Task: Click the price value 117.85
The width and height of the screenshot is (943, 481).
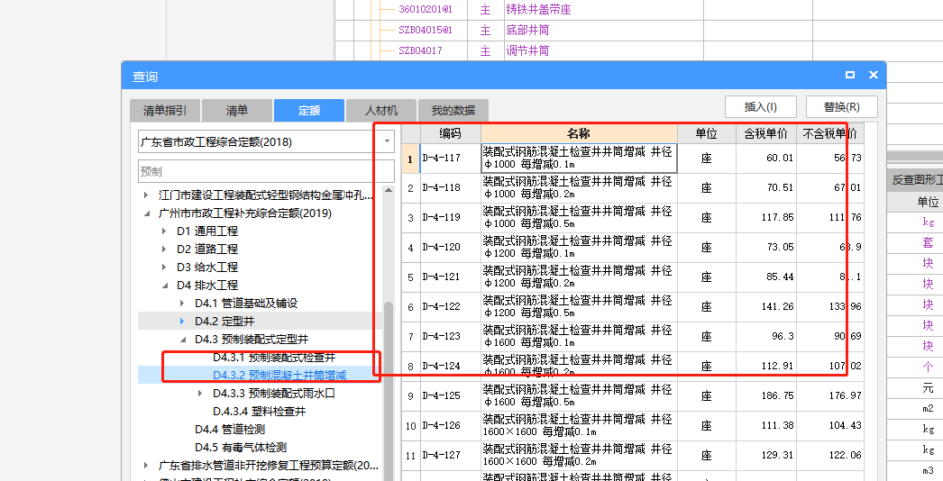Action: tap(777, 218)
